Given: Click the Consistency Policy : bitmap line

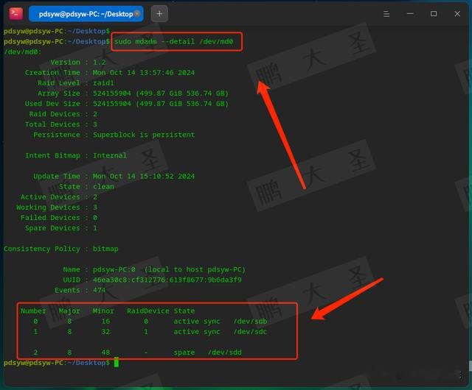Looking at the screenshot, I should (61, 249).
